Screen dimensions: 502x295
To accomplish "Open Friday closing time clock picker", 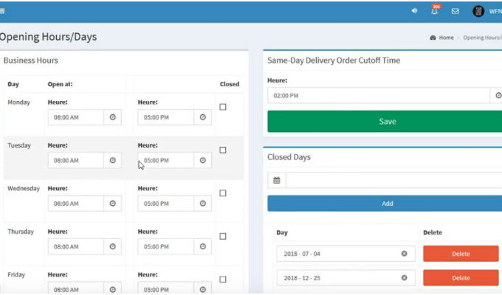I will [203, 289].
